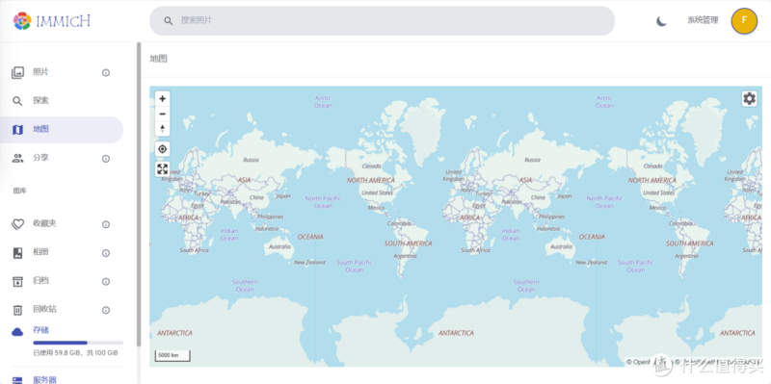Open the user avatar F account menu
771x384 pixels.
tap(744, 21)
